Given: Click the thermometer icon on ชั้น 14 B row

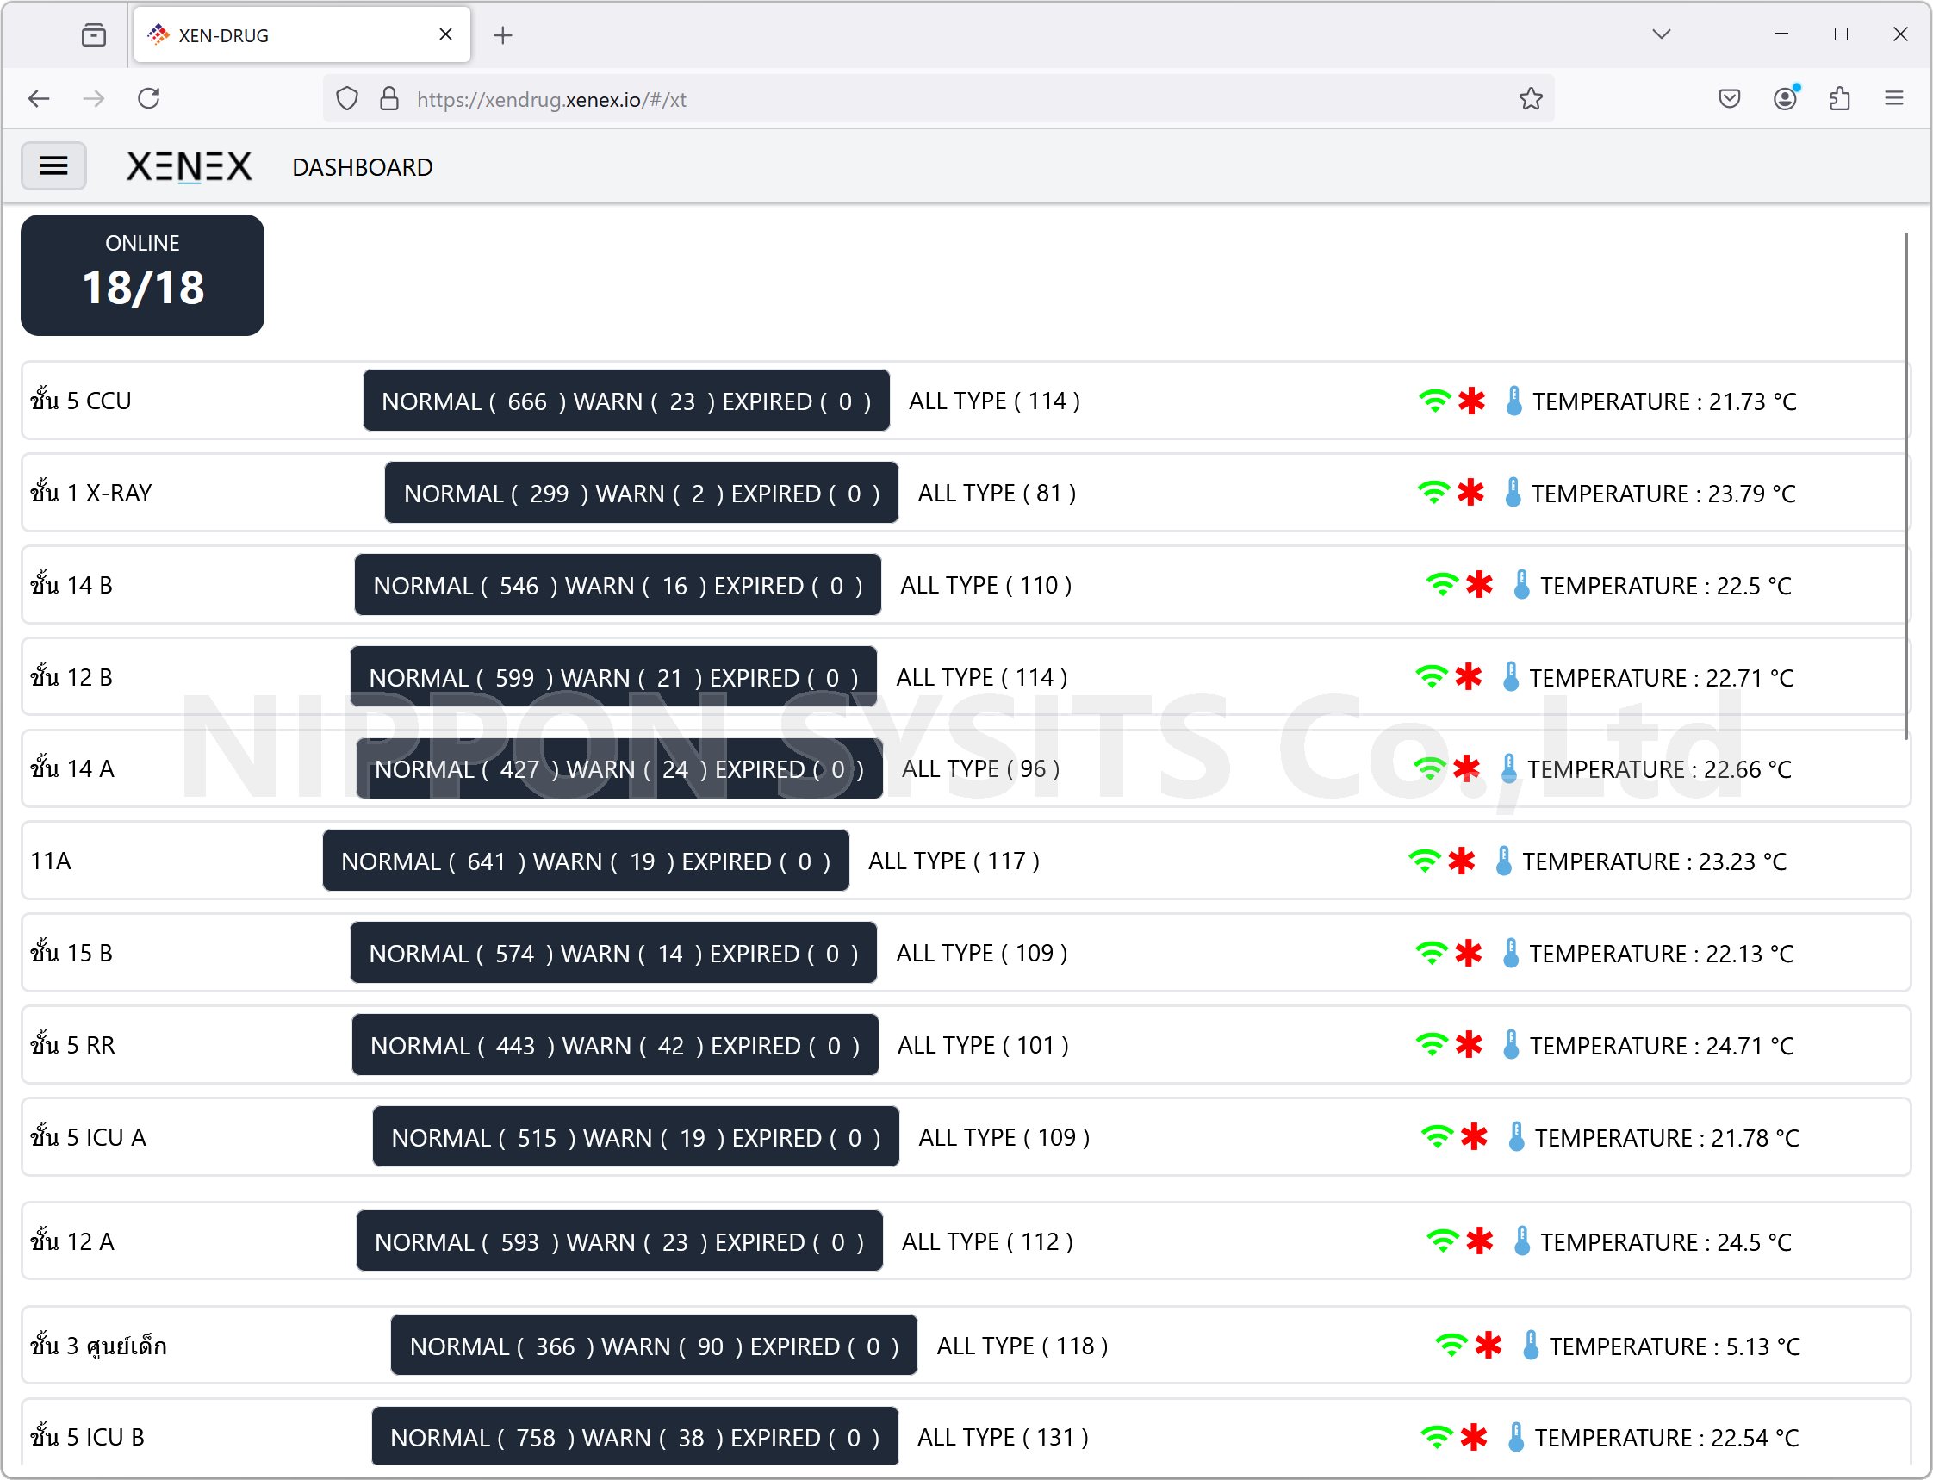Looking at the screenshot, I should point(1521,585).
